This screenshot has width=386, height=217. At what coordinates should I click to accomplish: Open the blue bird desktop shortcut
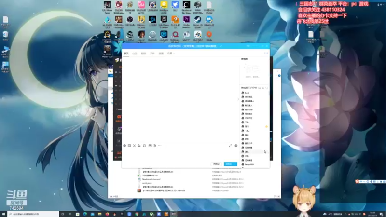pyautogui.click(x=175, y=5)
